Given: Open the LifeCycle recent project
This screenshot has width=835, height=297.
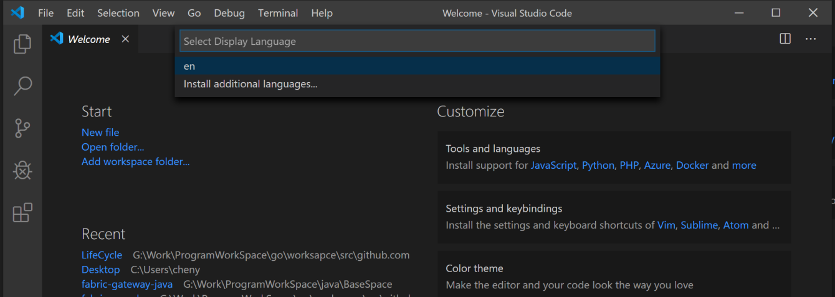Looking at the screenshot, I should [102, 255].
